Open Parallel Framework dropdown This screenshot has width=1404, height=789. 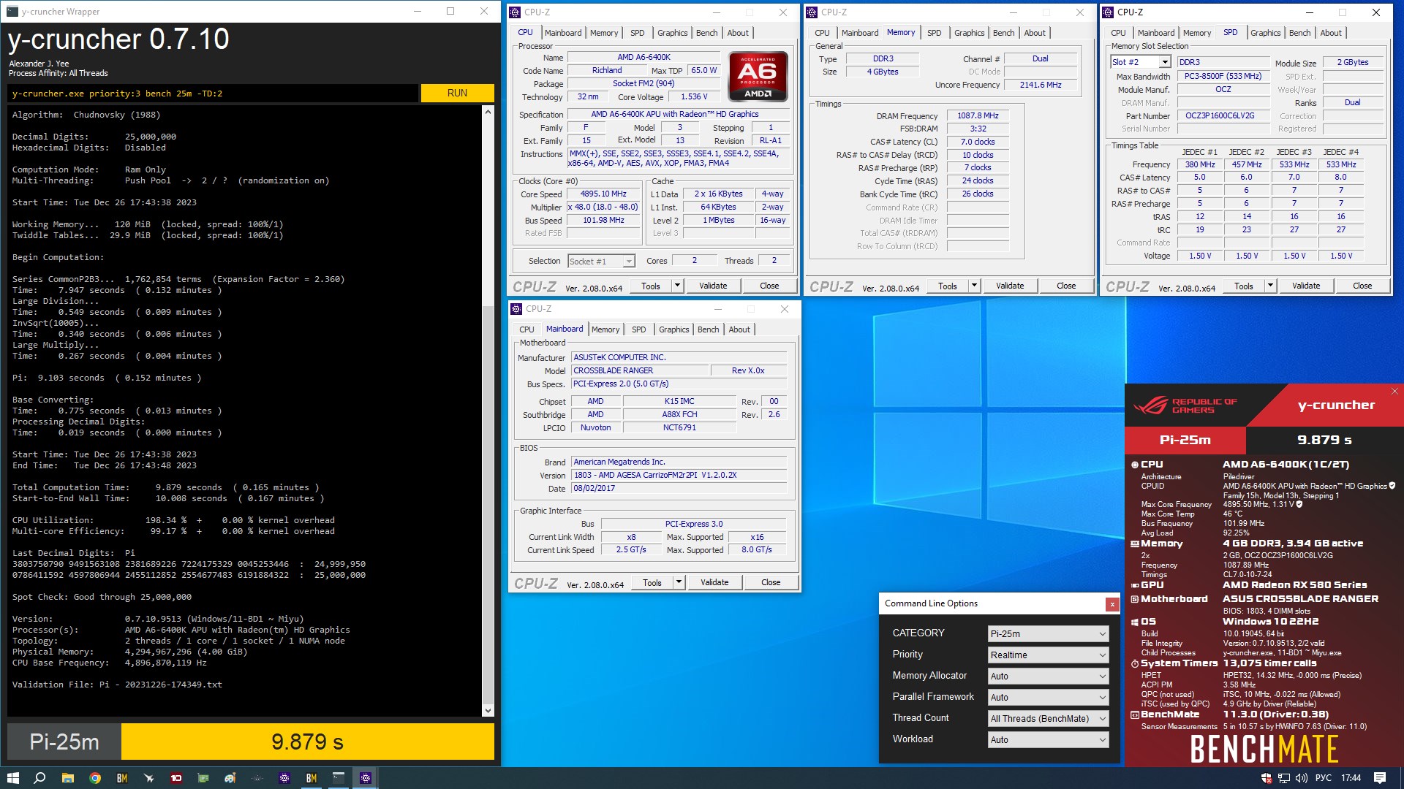[1048, 698]
